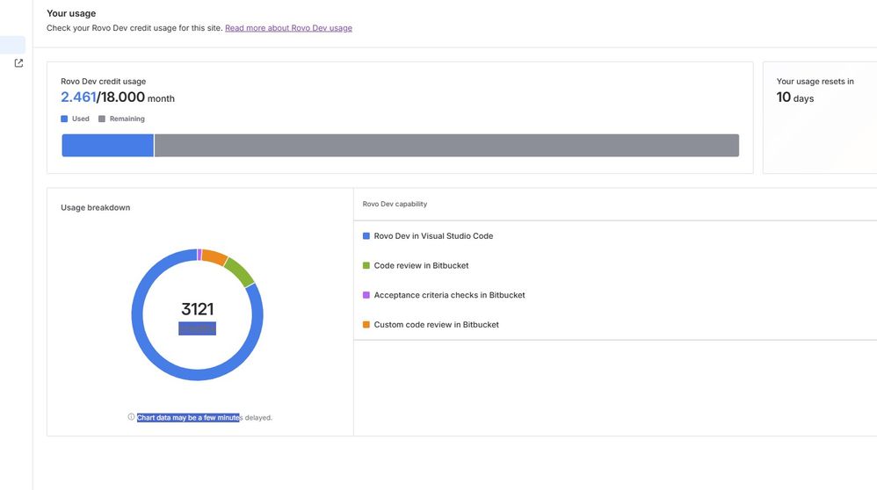Screen dimensions: 877x490
Task: Click the blue Used legend swatch
Action: (x=64, y=119)
